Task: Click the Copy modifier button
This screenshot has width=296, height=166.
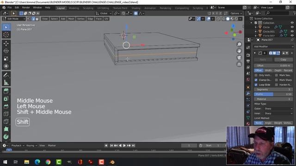Action: (284, 59)
